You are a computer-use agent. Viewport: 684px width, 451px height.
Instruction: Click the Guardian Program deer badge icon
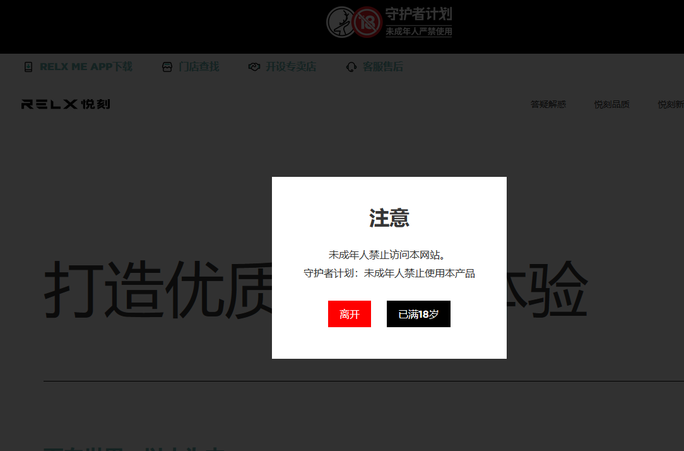[x=341, y=21]
